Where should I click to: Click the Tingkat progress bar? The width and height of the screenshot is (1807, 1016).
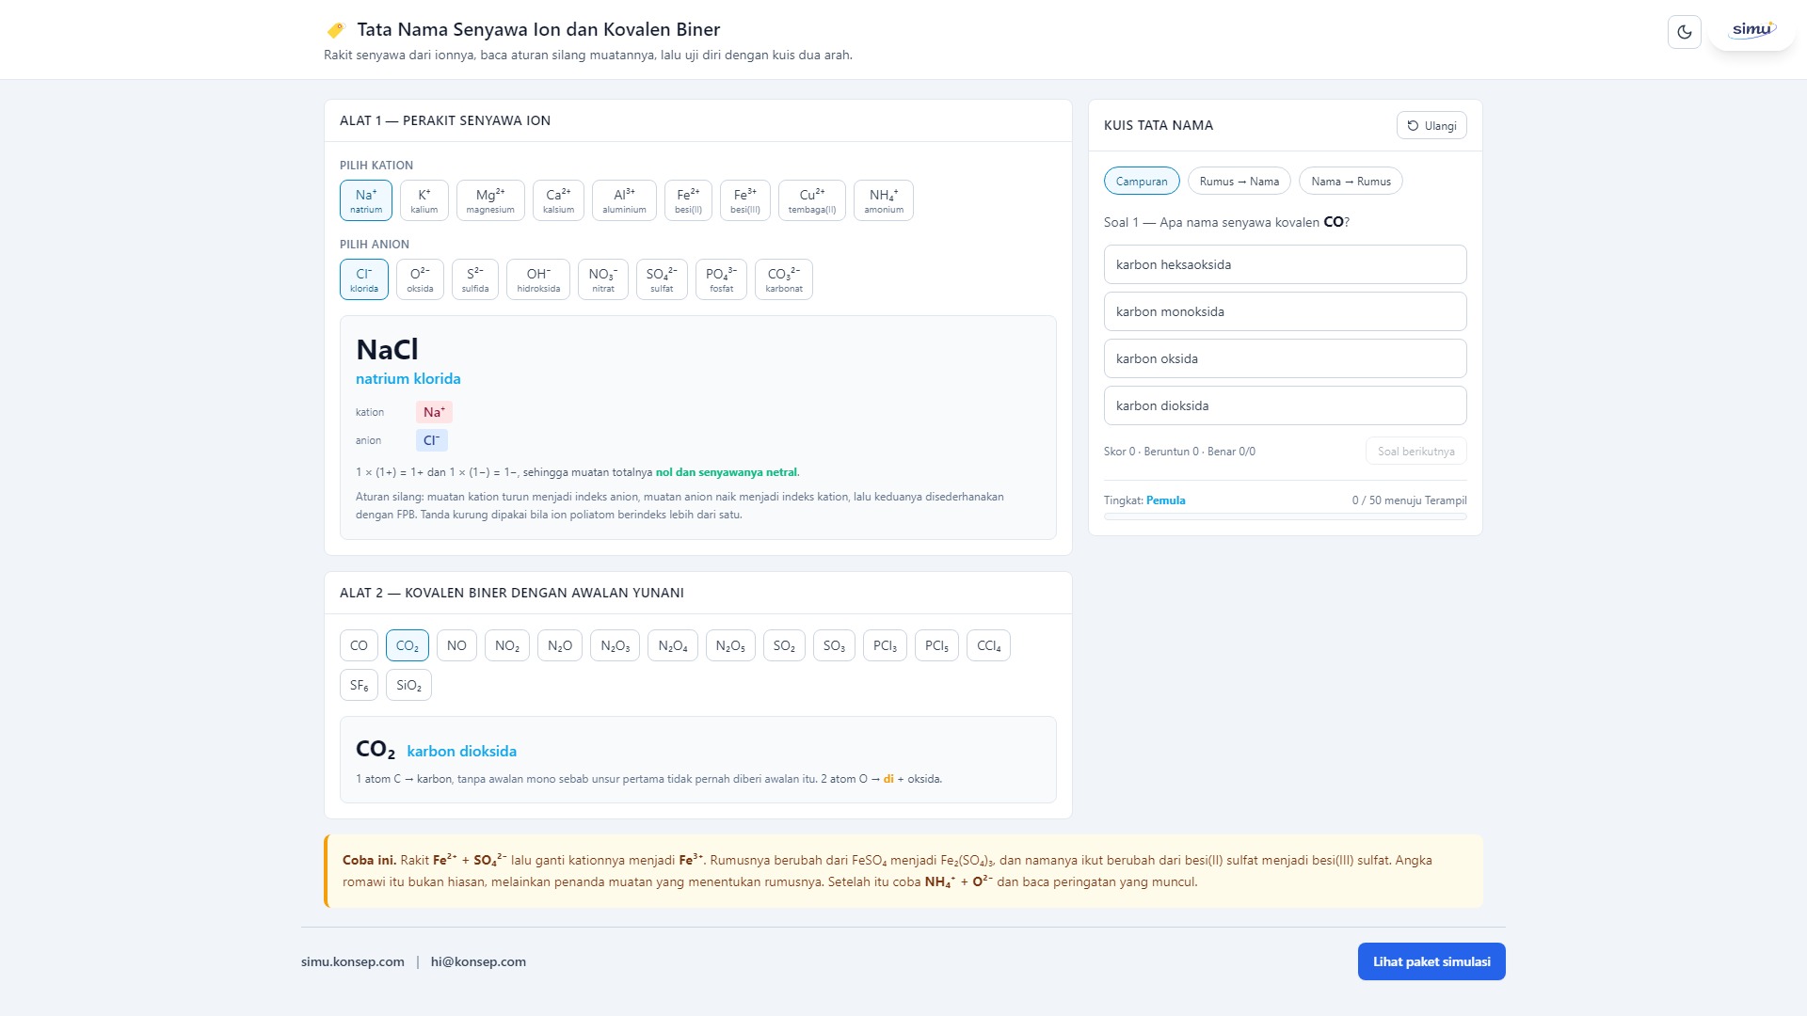pos(1285,516)
